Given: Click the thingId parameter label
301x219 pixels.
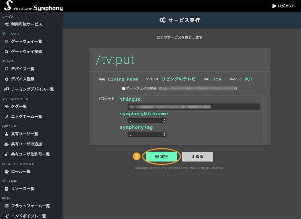Looking at the screenshot, I should [130, 99].
